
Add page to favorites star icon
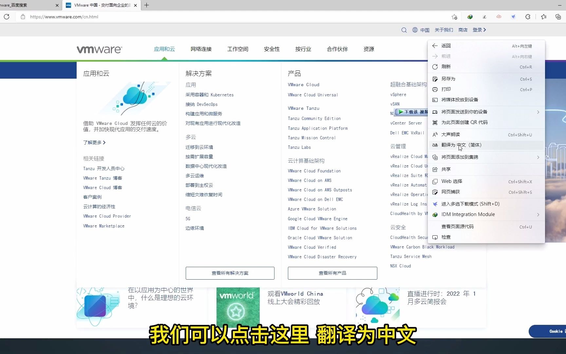pos(454,17)
